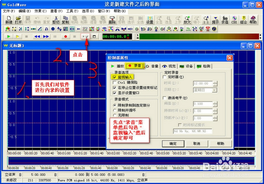The width and height of the screenshot is (264, 184).
Task: Click the time format string input field
Action: coord(193,131)
